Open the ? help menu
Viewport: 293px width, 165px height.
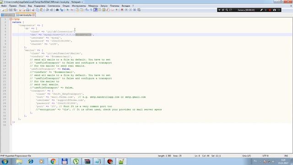click(x=133, y=6)
